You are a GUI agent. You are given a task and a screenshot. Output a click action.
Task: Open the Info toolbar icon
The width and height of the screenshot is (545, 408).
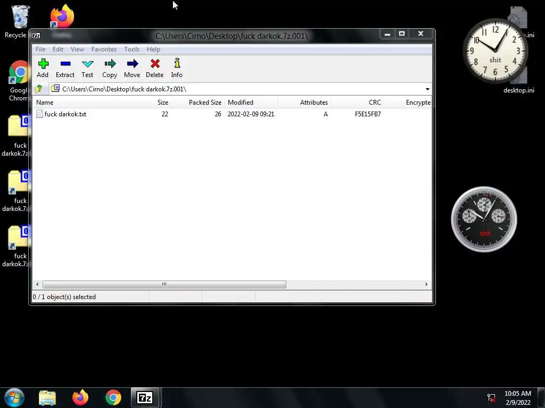pyautogui.click(x=177, y=68)
